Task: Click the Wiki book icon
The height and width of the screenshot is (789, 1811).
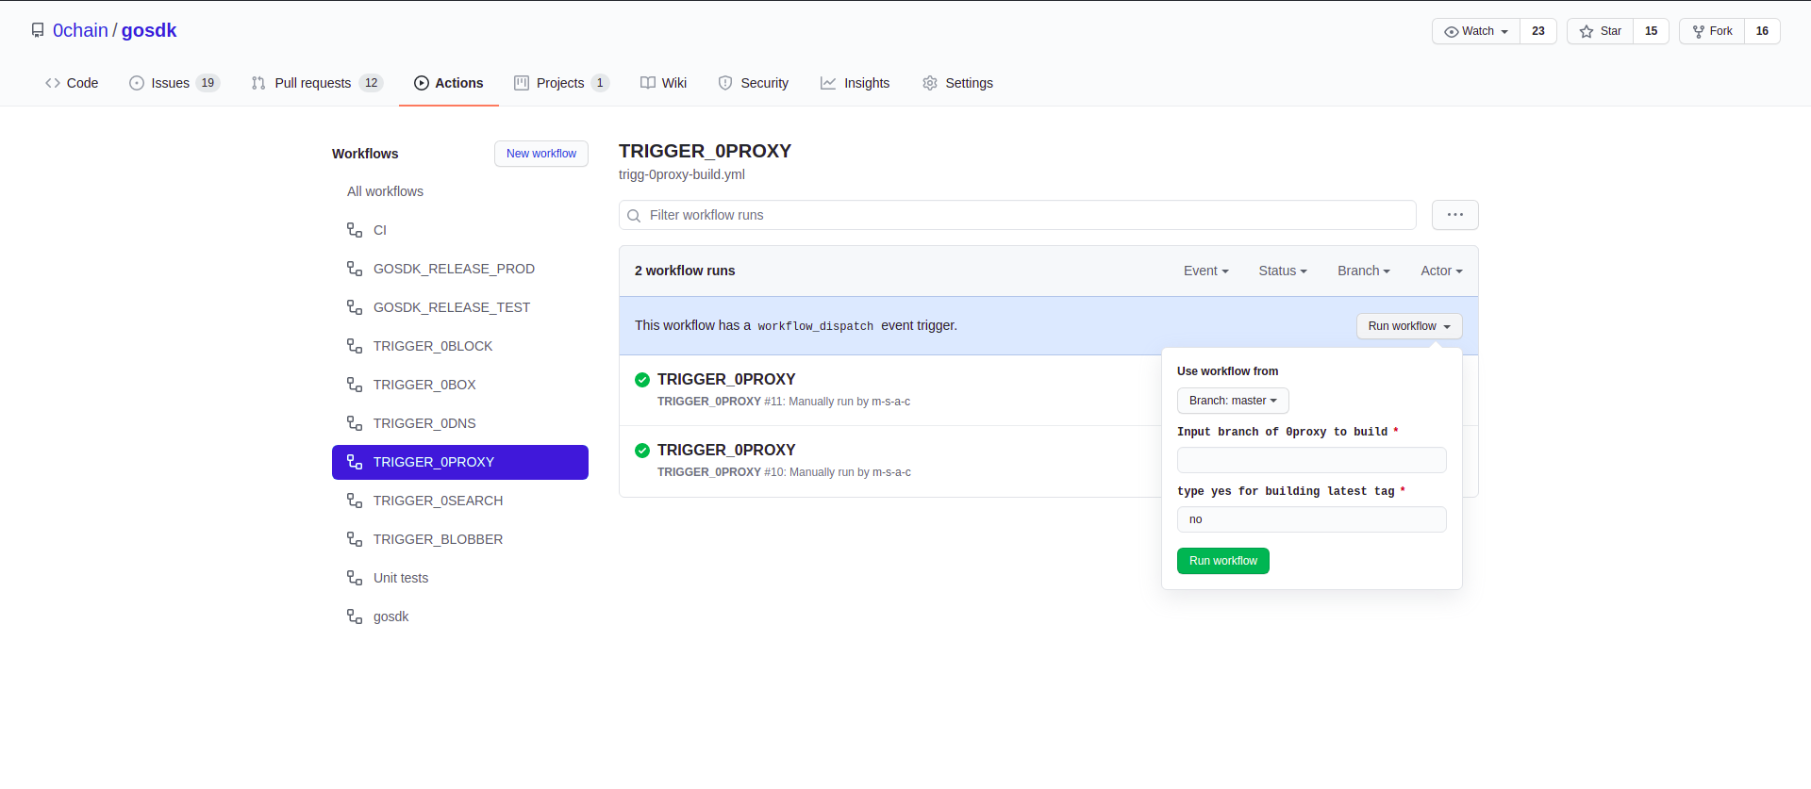Action: click(648, 83)
